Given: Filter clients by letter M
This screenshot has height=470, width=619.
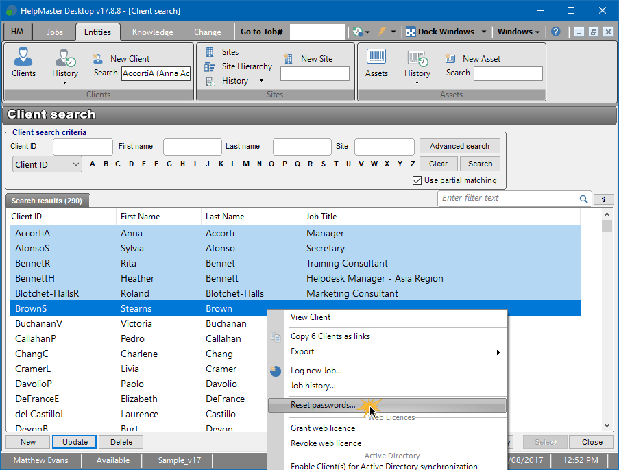Looking at the screenshot, I should point(246,164).
